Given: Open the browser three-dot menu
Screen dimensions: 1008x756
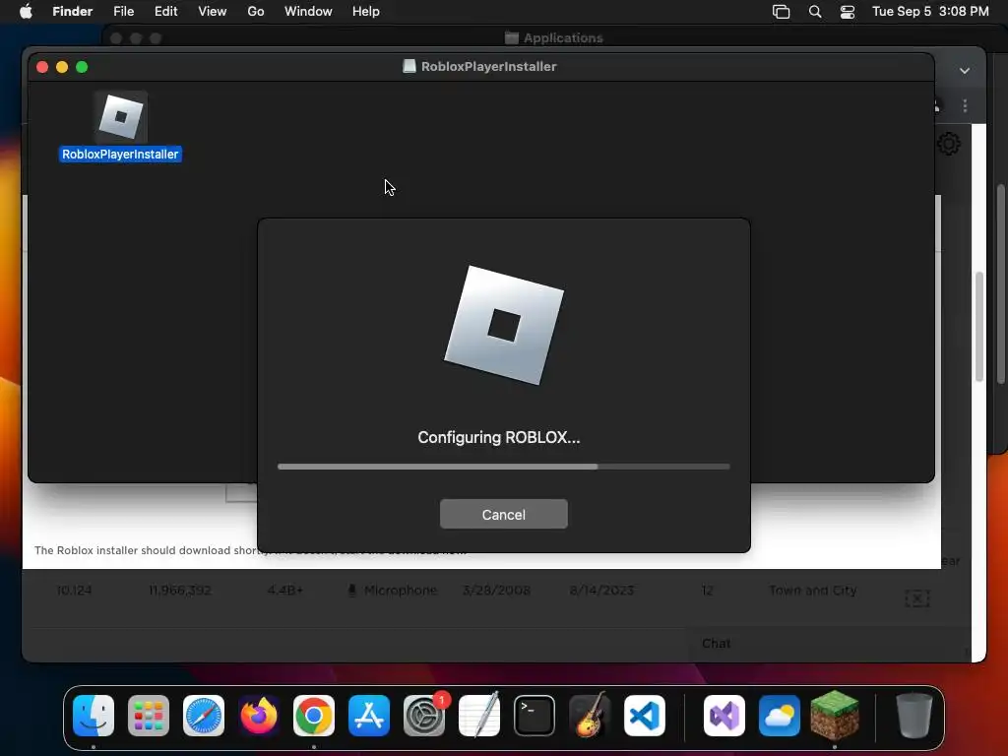Looking at the screenshot, I should 965,105.
